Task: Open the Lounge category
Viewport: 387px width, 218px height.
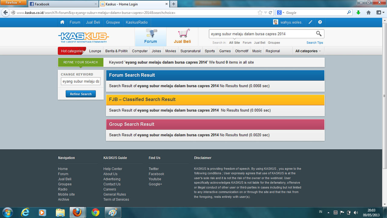Action: [x=95, y=51]
